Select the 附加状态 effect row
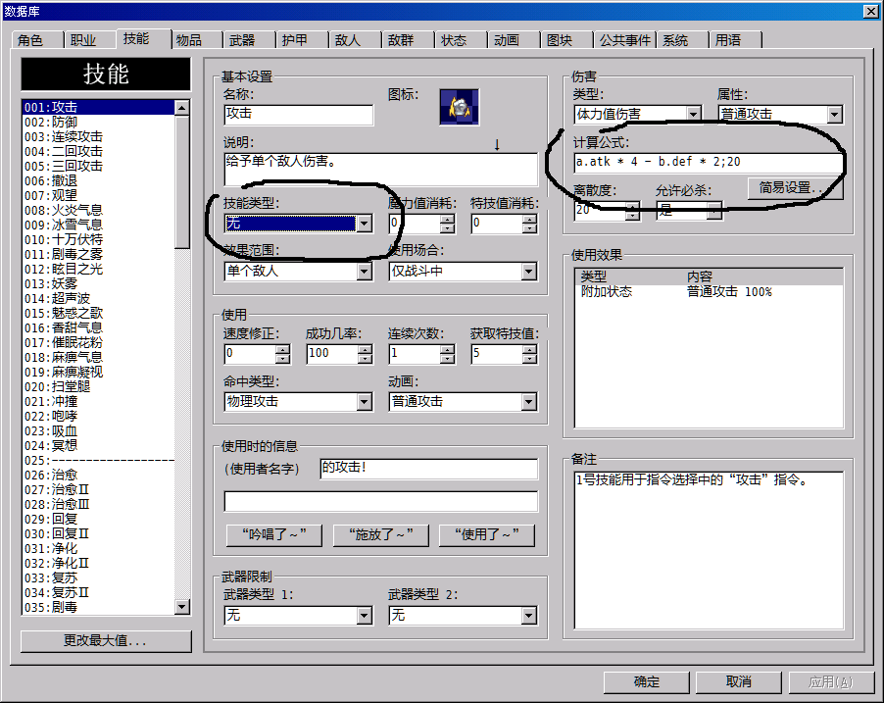 click(x=709, y=292)
